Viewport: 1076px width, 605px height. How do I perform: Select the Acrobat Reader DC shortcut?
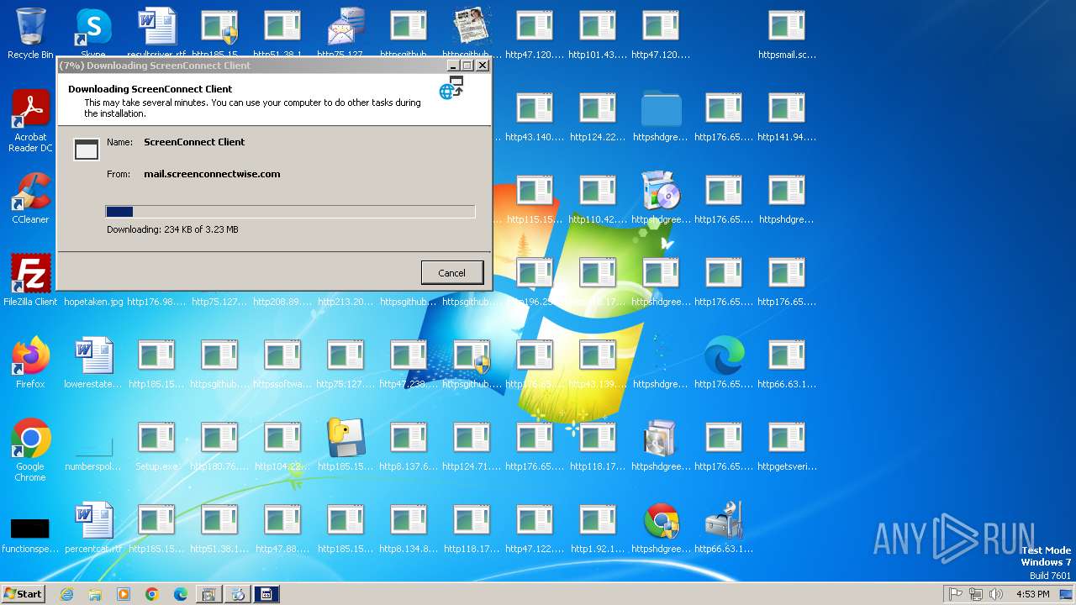click(x=30, y=121)
